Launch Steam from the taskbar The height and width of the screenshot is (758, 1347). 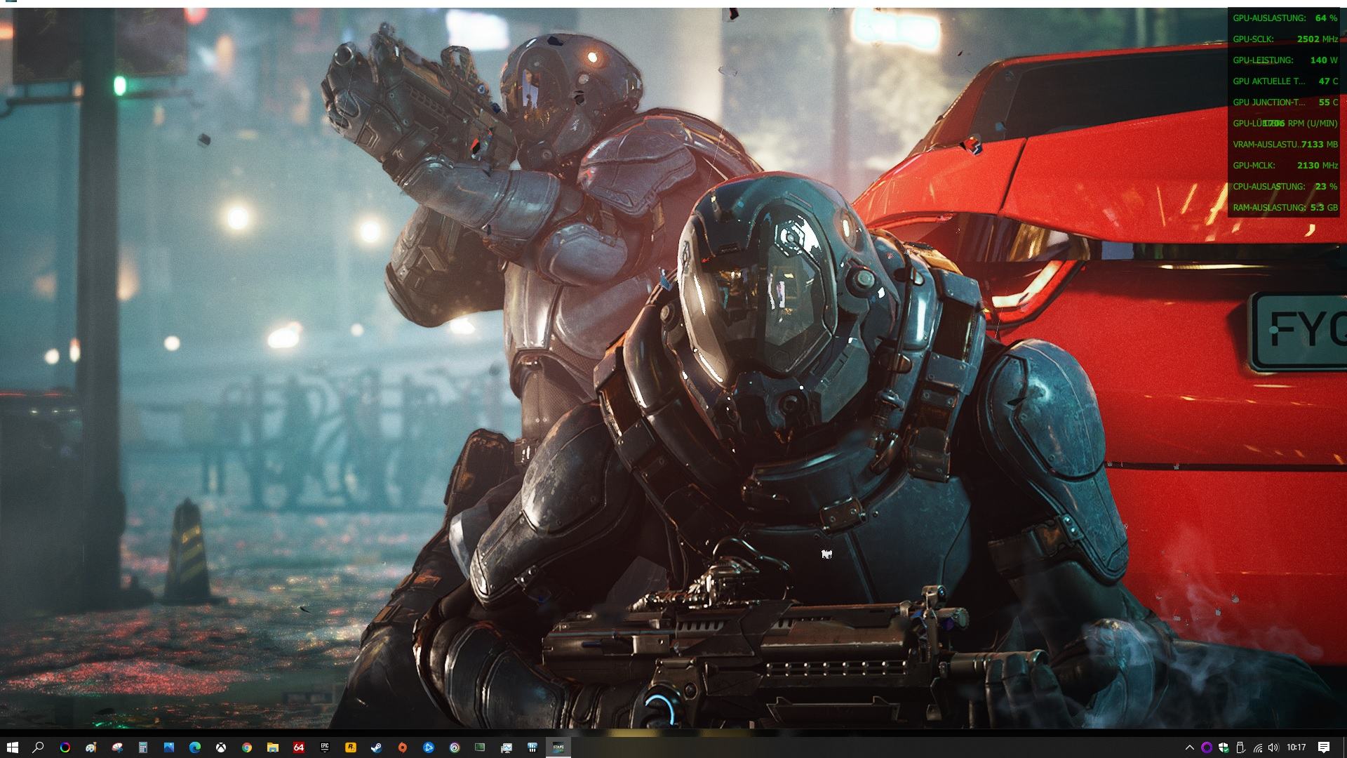[x=377, y=747]
